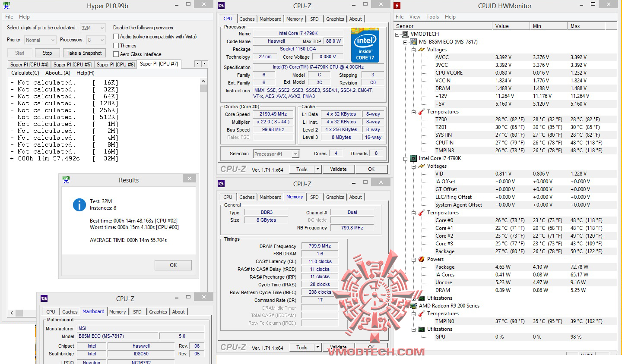Click the Max column header in HWMonitor
This screenshot has height=364, width=622.
coord(586,26)
